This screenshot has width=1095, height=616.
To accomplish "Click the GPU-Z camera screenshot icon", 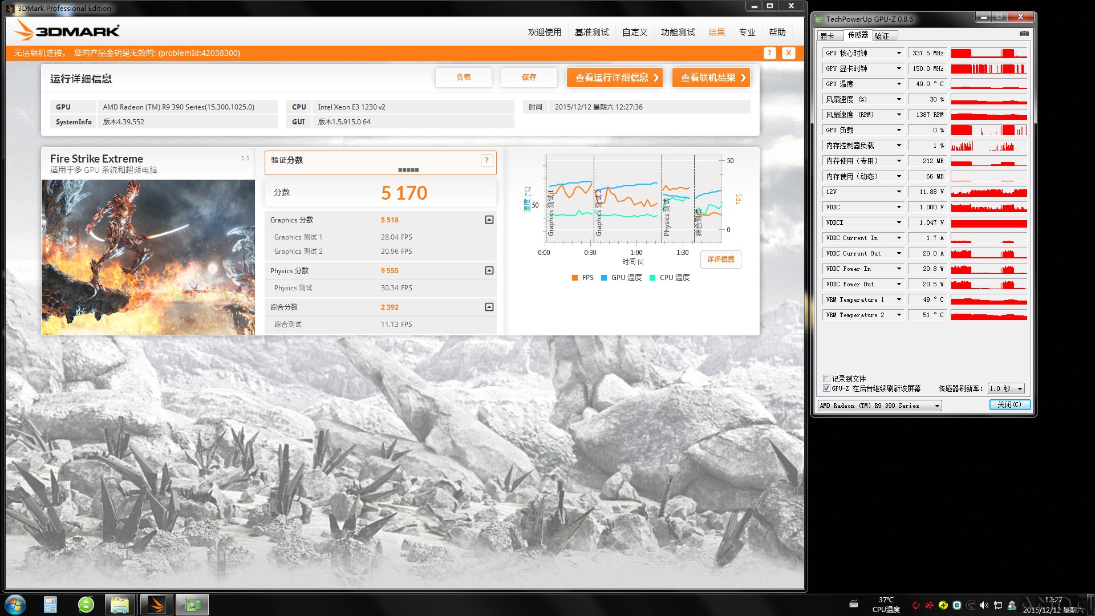I will tap(1024, 34).
